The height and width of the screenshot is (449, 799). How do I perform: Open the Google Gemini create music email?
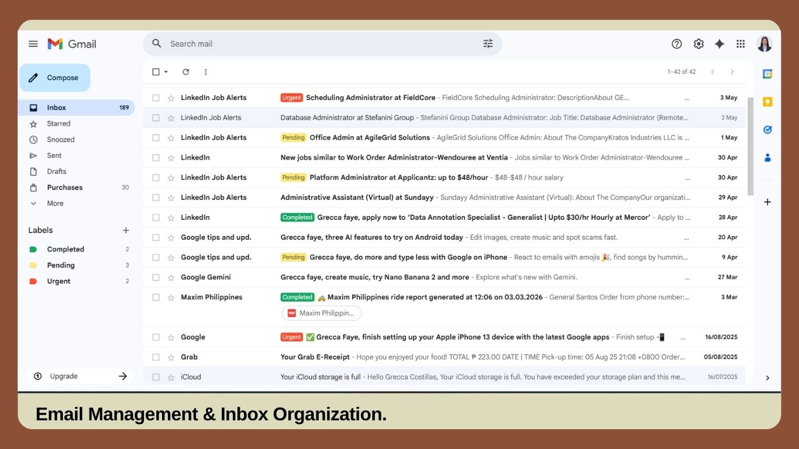point(445,277)
